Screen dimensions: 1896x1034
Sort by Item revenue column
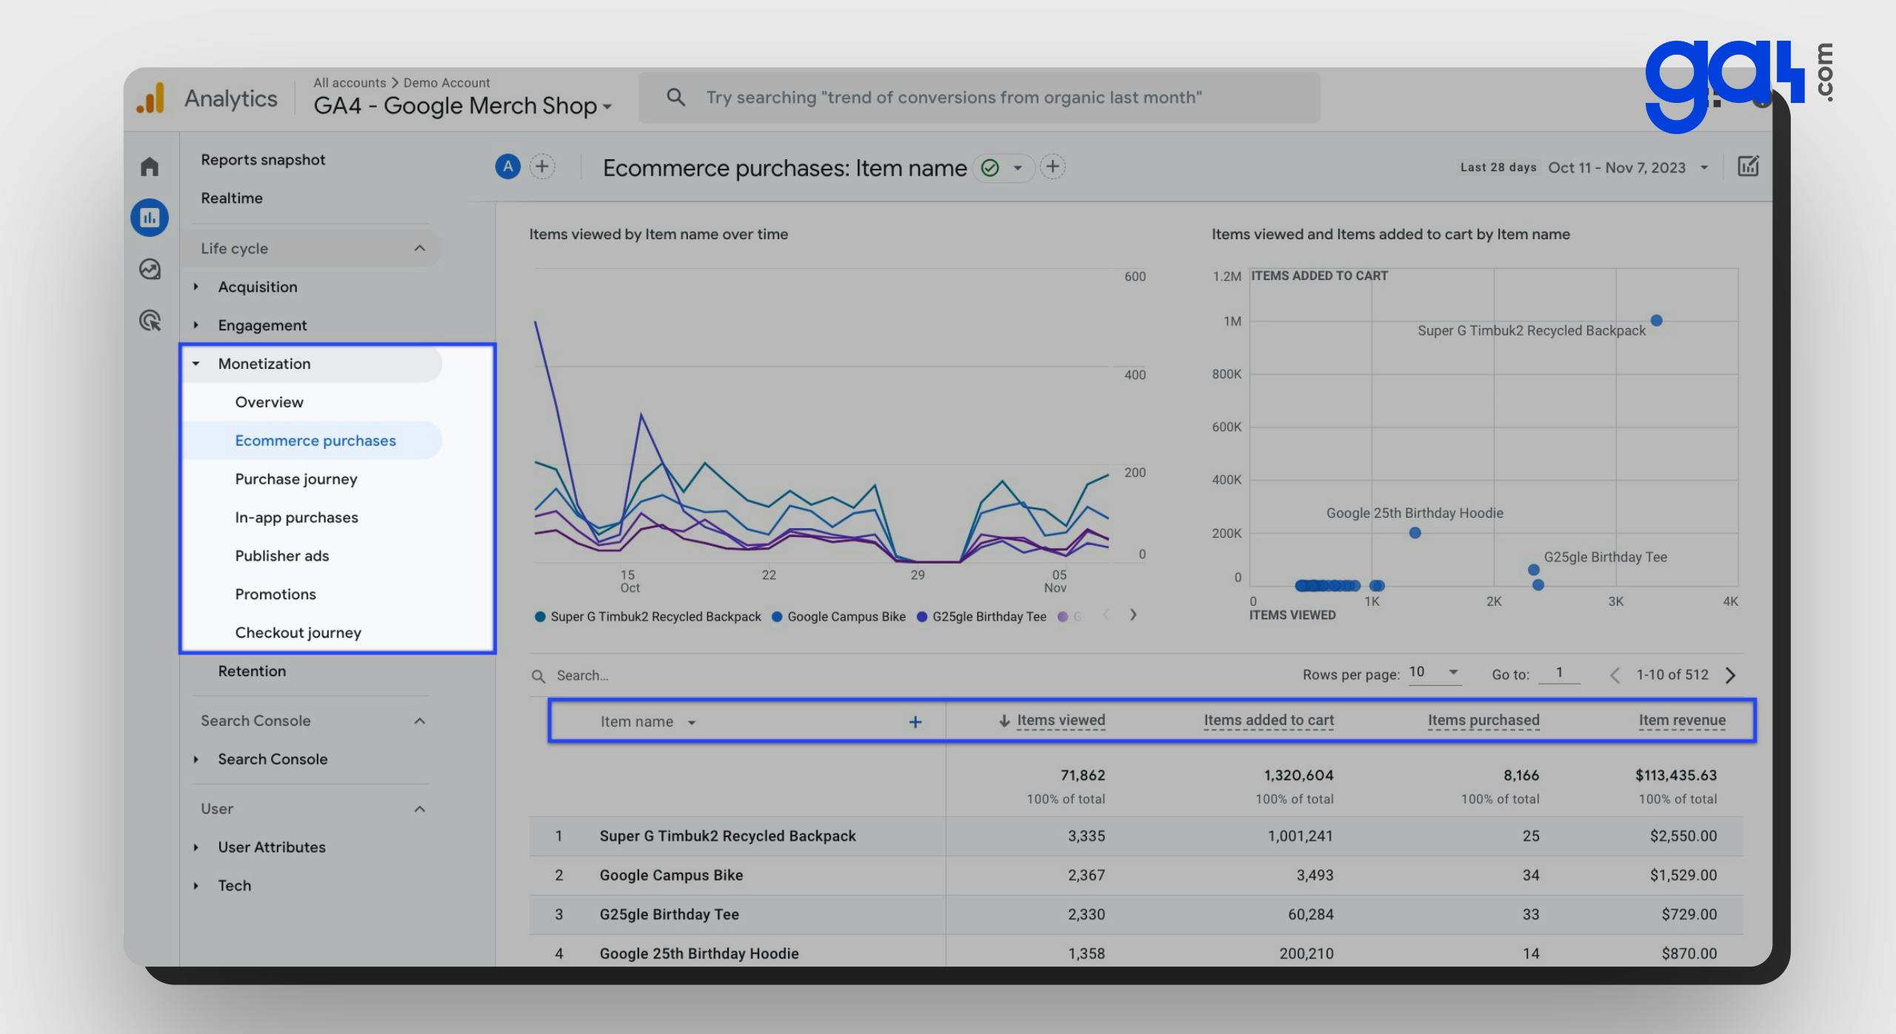point(1682,721)
